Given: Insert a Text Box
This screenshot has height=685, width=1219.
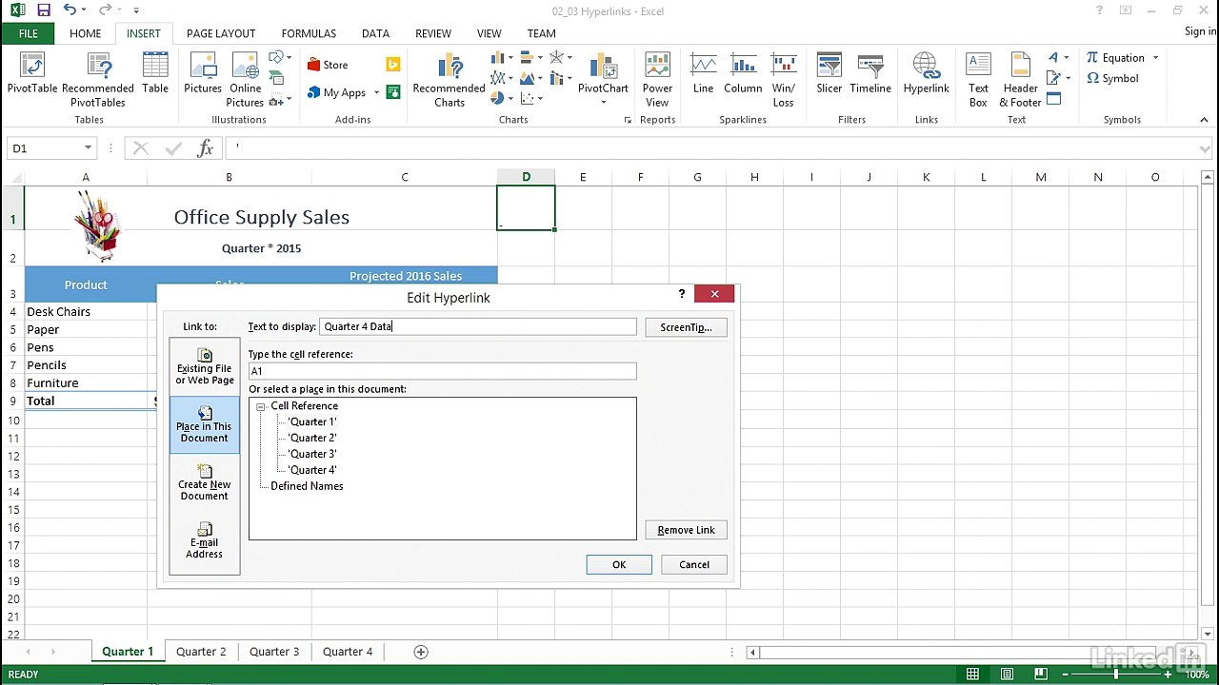Looking at the screenshot, I should [x=978, y=79].
